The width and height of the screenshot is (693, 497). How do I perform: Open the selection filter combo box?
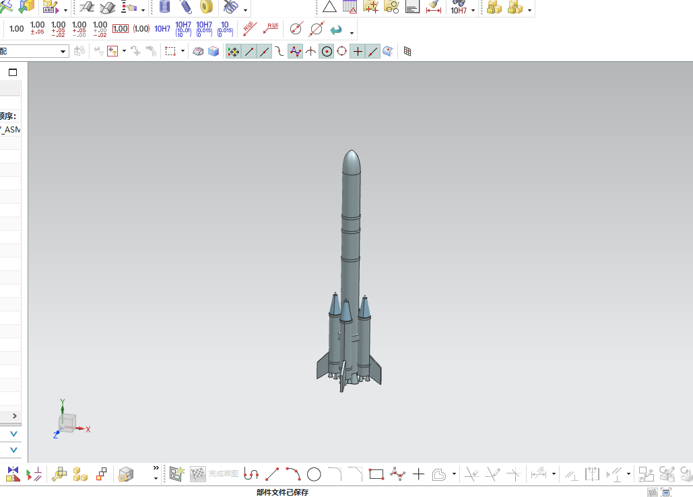(x=63, y=51)
